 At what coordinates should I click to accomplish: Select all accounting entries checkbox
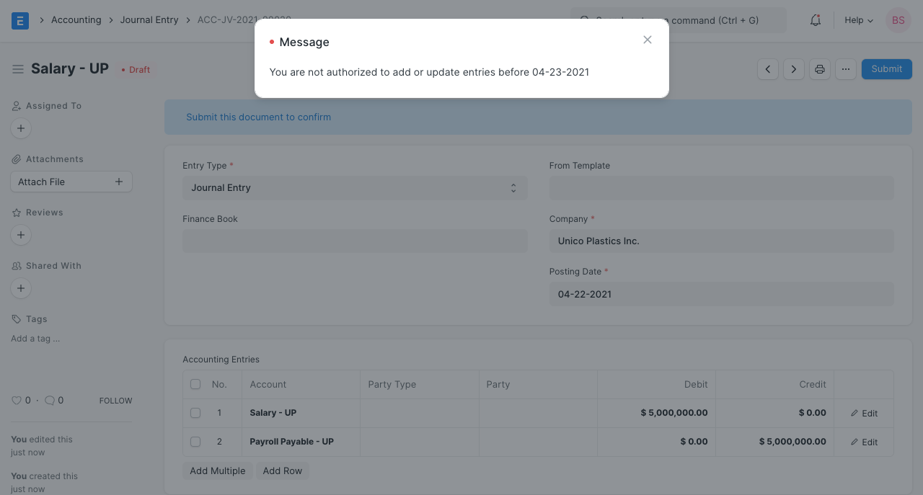pos(195,385)
